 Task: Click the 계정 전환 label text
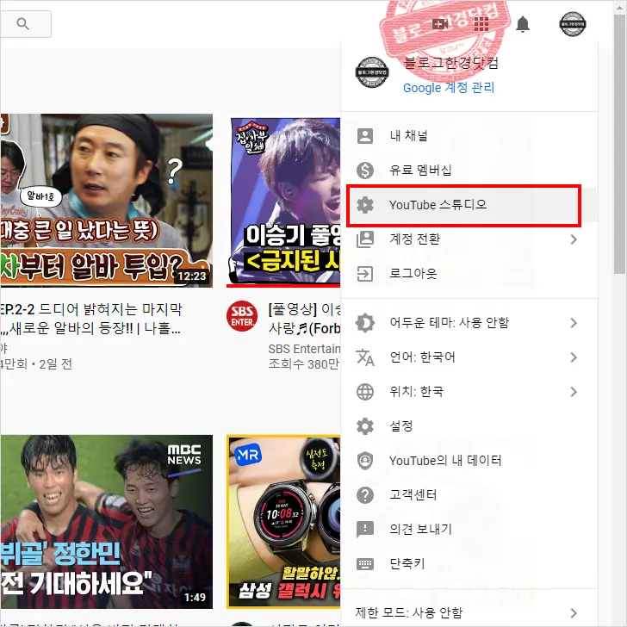coord(414,239)
